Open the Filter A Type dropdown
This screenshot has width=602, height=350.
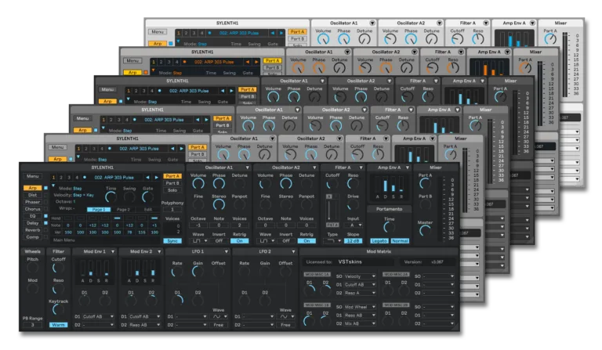332,240
